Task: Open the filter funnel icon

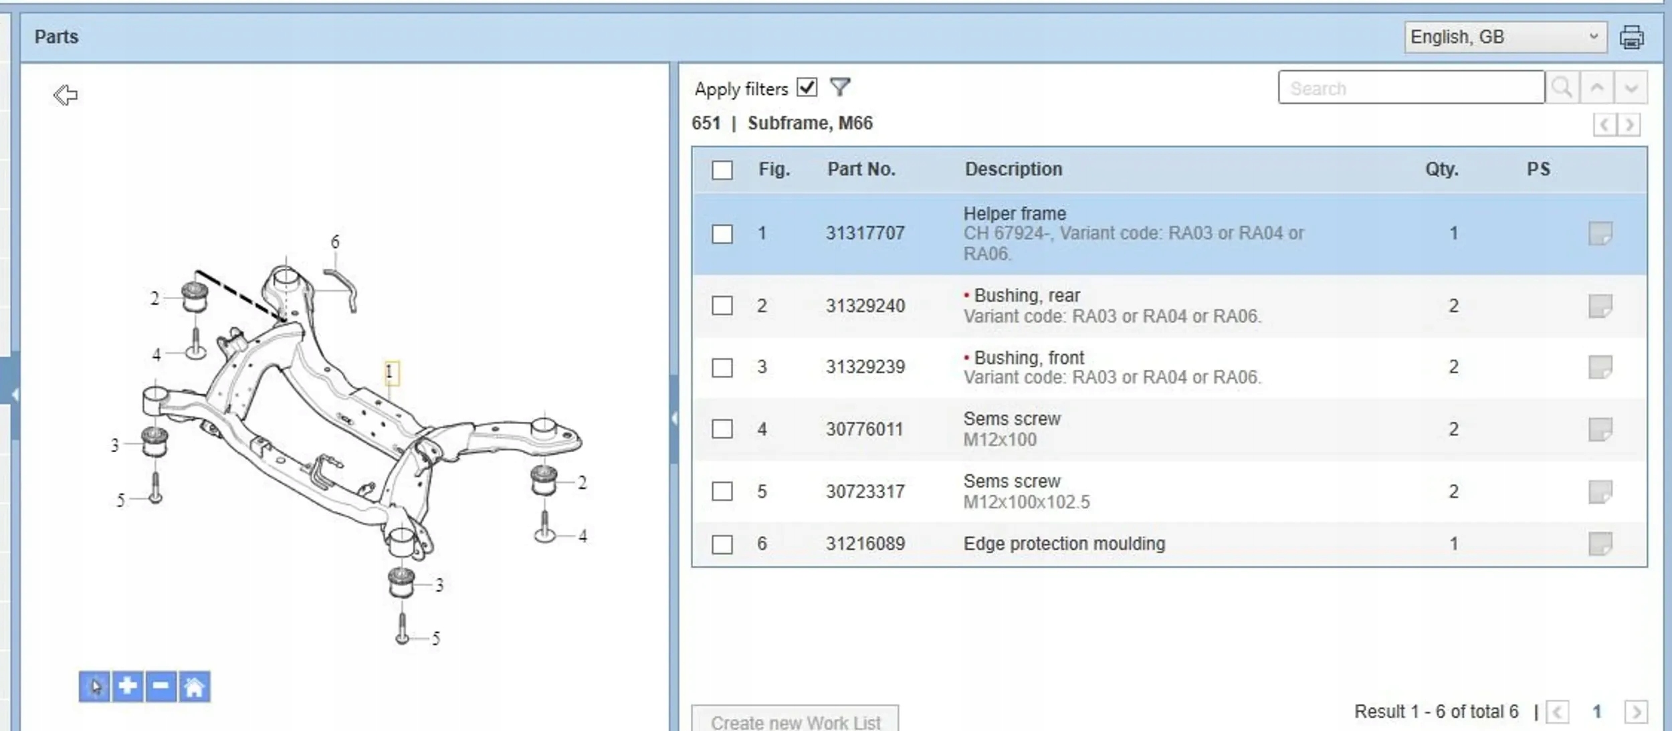Action: [839, 87]
